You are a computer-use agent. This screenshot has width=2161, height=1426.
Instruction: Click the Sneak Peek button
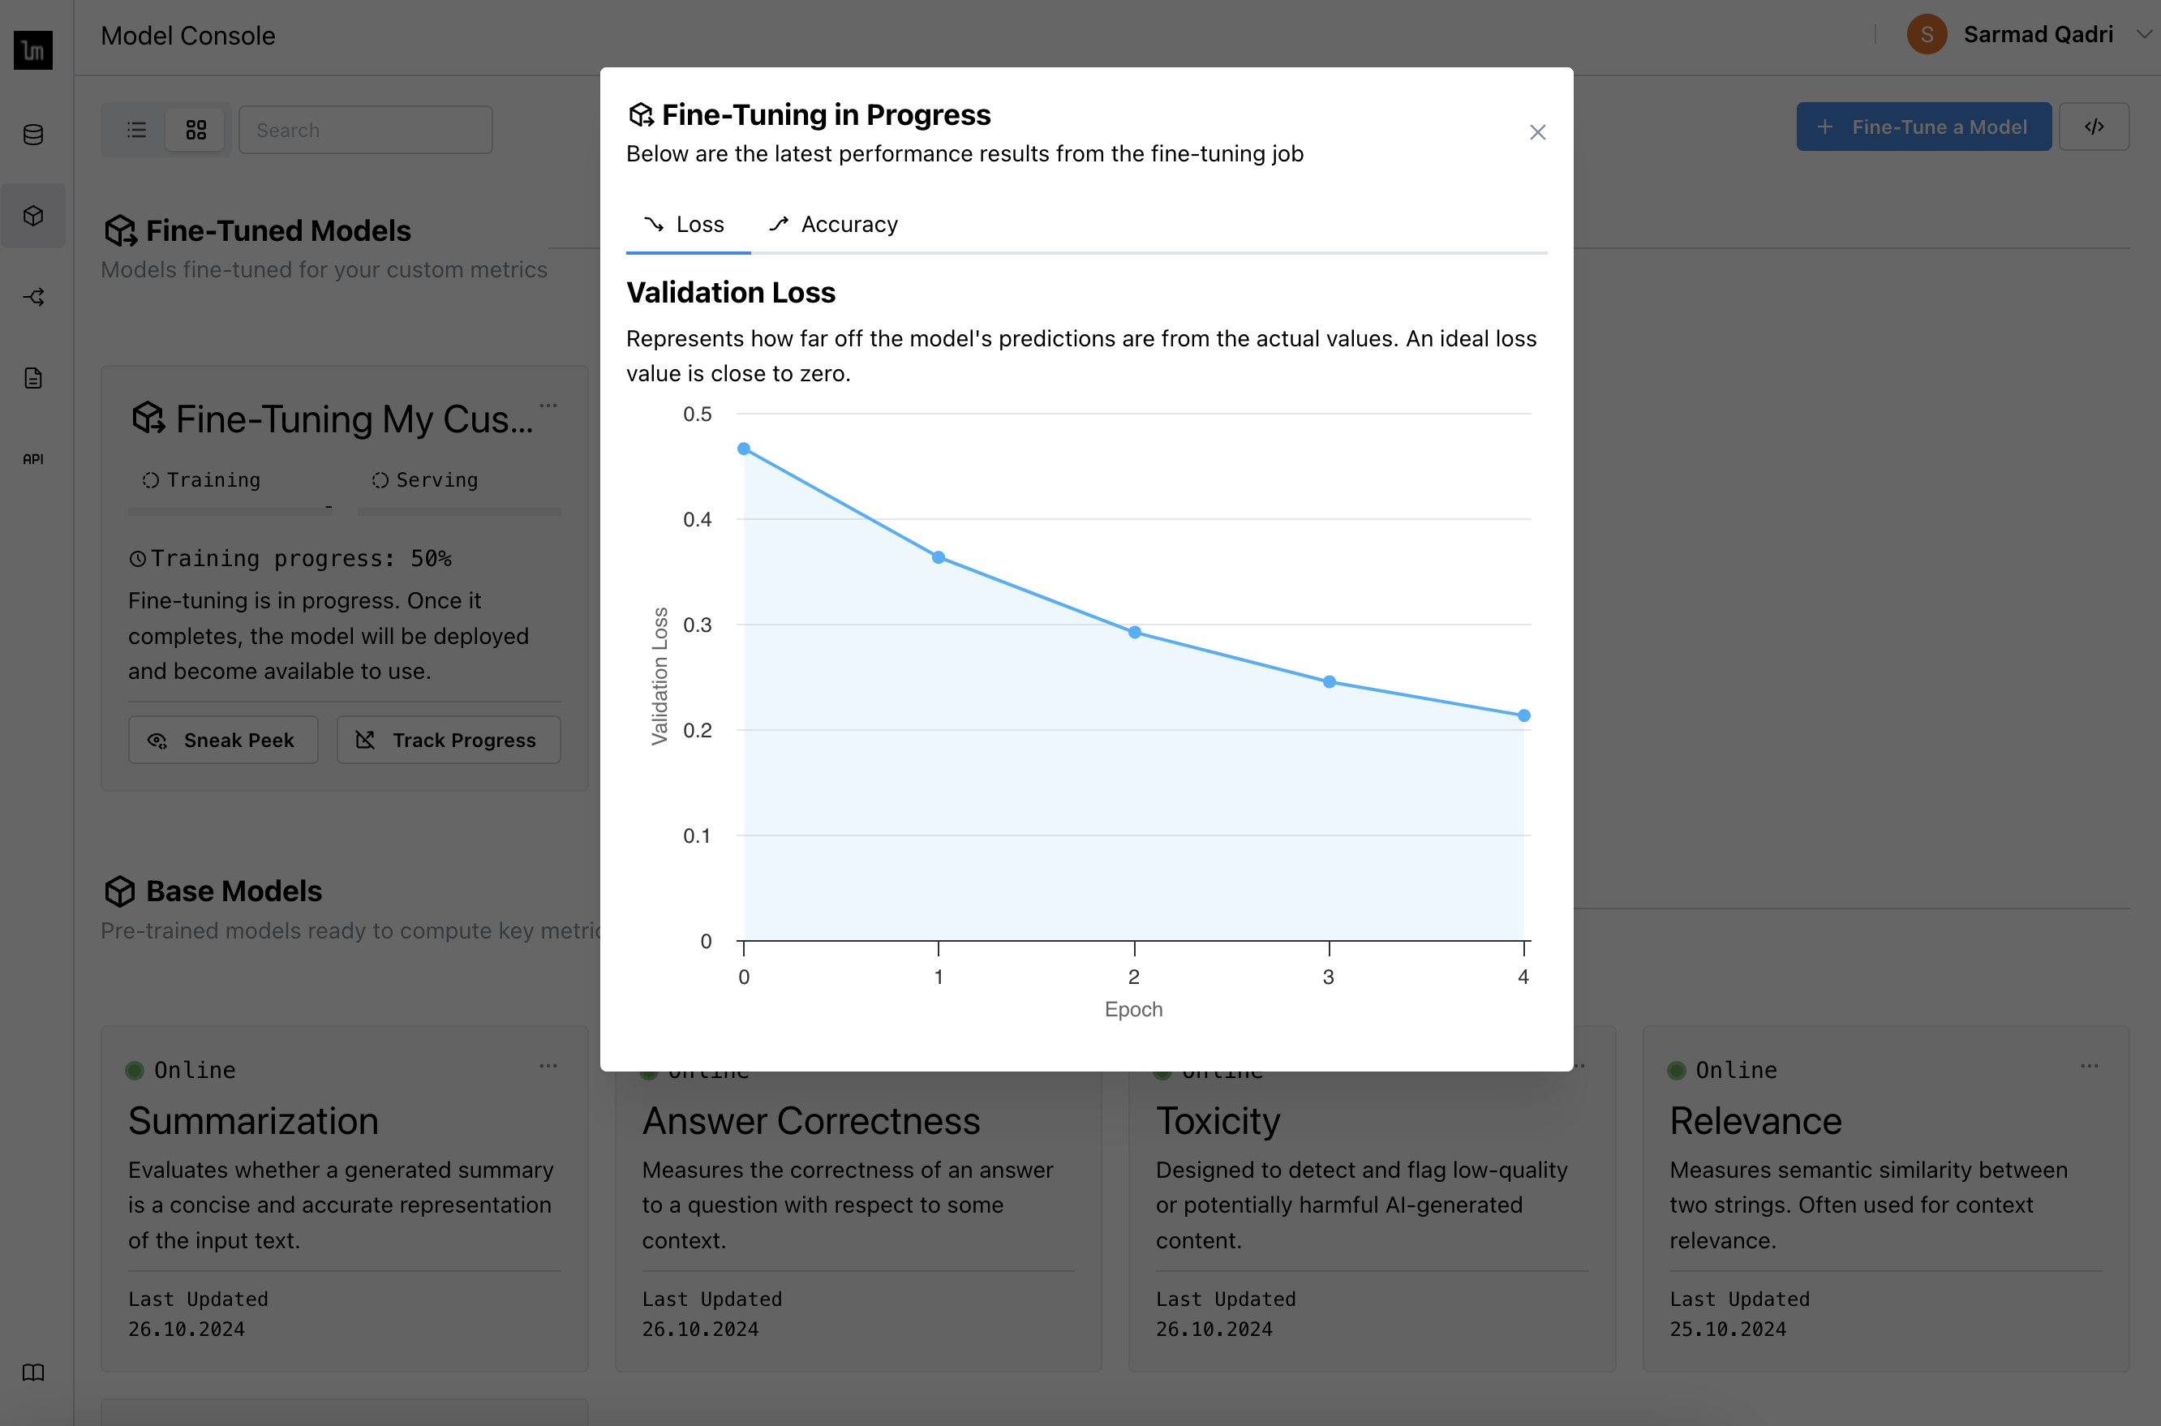[x=223, y=741]
